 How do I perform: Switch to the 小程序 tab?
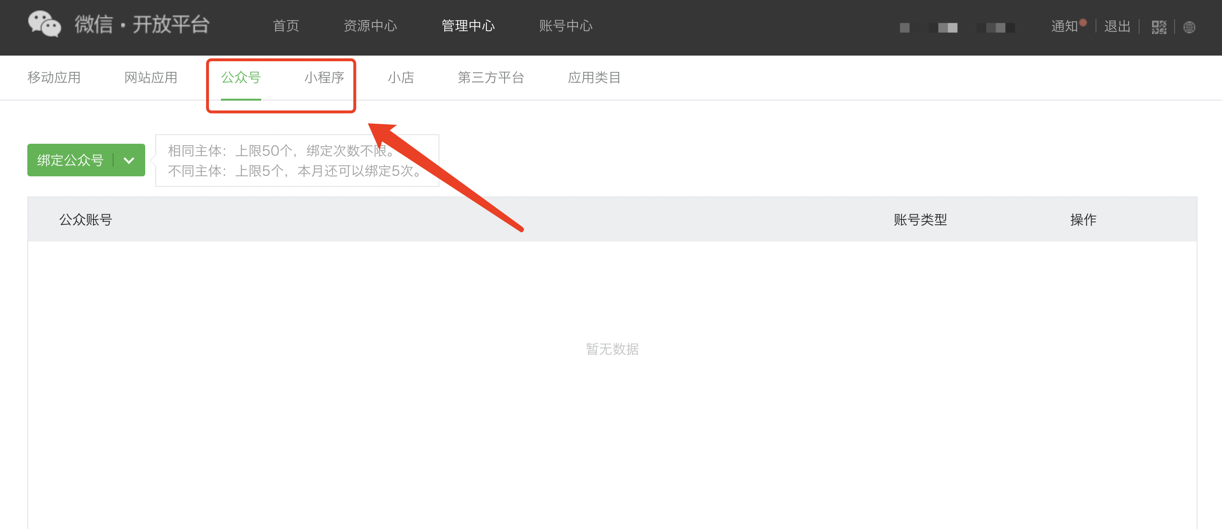pyautogui.click(x=324, y=78)
